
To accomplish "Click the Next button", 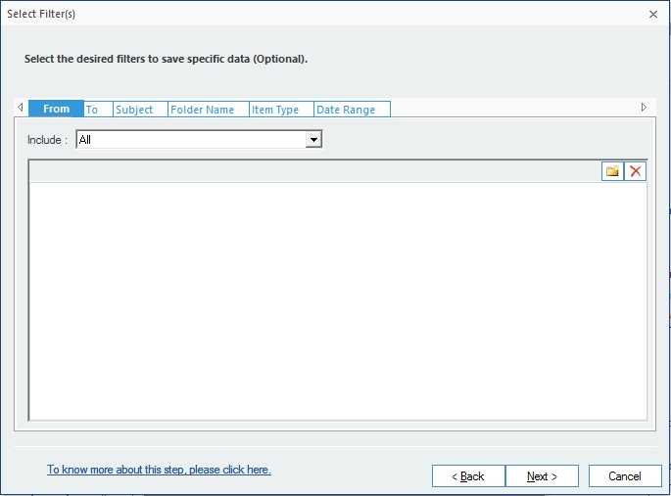I will (543, 475).
